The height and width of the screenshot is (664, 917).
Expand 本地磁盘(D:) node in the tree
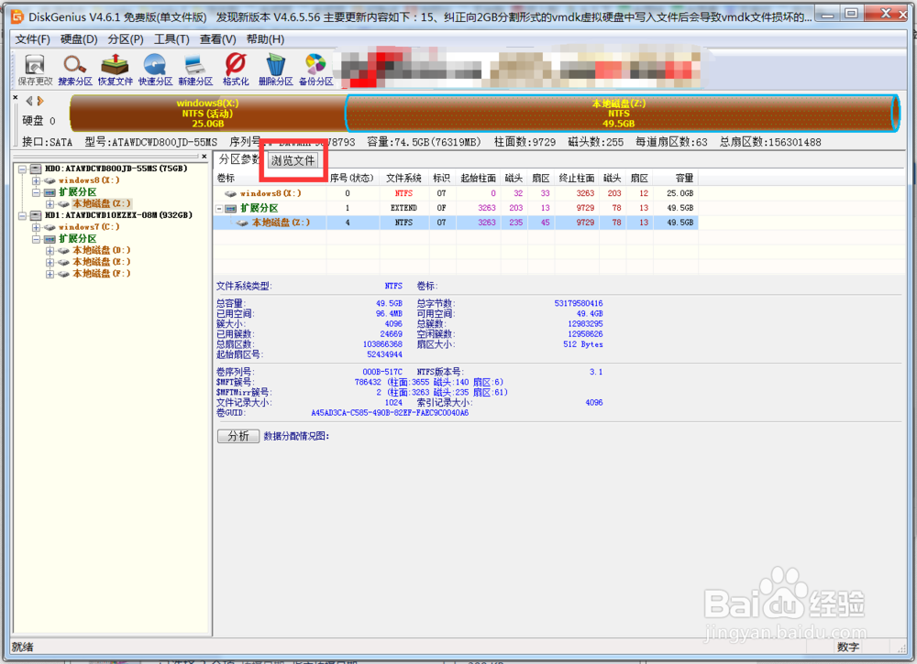coord(50,251)
